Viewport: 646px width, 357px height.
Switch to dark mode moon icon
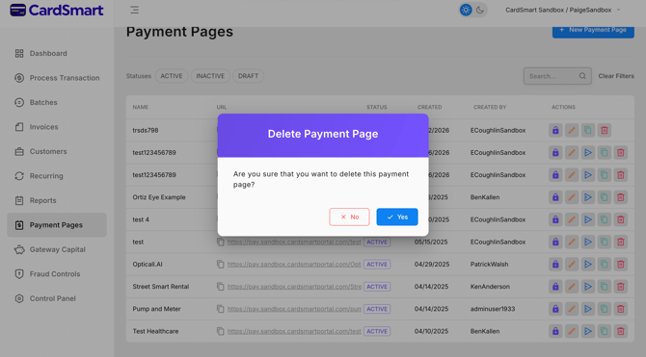pyautogui.click(x=480, y=10)
